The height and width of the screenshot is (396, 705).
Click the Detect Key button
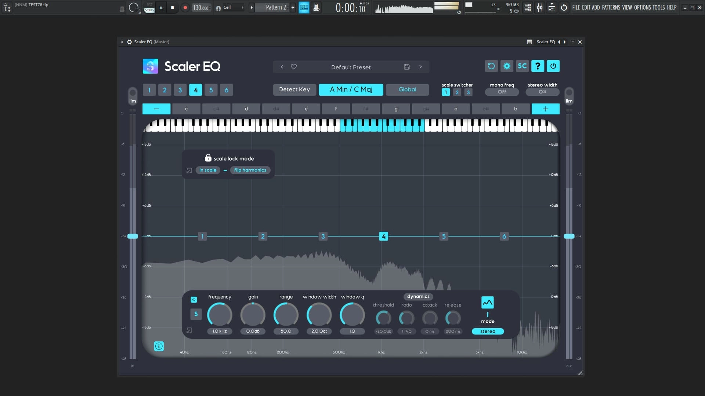[294, 89]
